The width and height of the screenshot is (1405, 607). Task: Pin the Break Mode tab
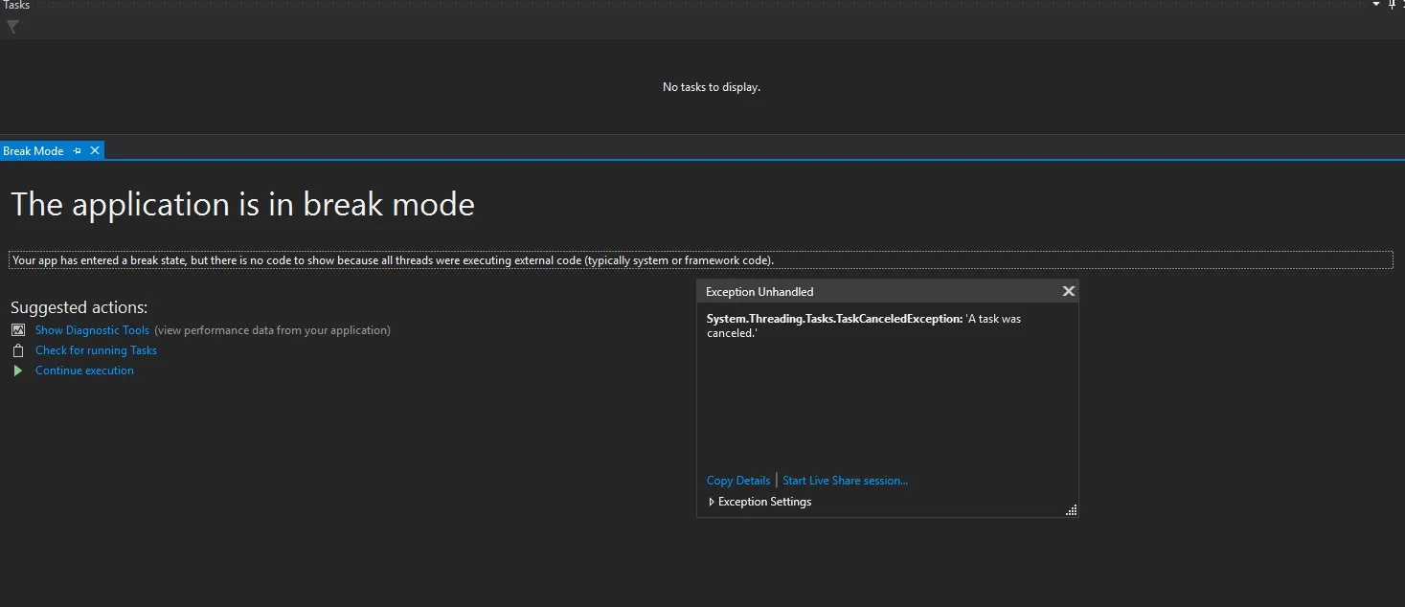[78, 151]
